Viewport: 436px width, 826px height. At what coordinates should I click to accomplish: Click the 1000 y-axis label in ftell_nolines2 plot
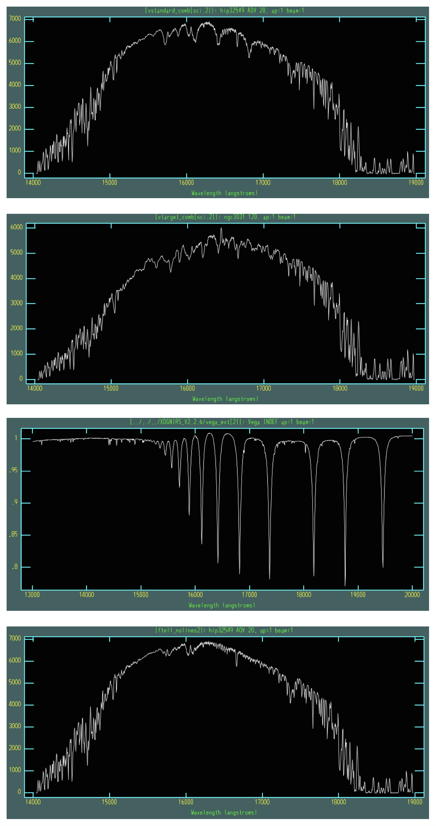pyautogui.click(x=15, y=770)
